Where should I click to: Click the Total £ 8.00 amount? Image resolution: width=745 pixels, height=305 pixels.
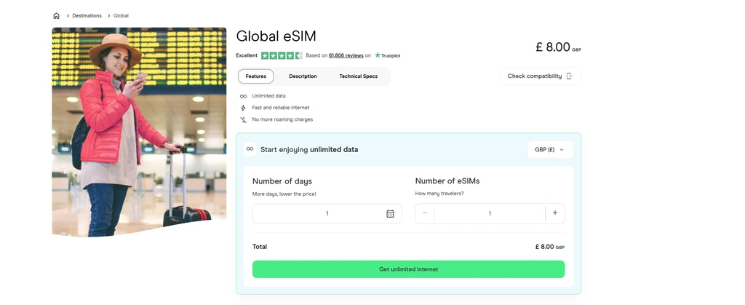(550, 247)
